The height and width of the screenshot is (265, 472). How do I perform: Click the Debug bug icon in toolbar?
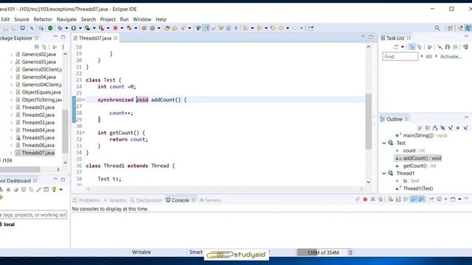click(60, 28)
